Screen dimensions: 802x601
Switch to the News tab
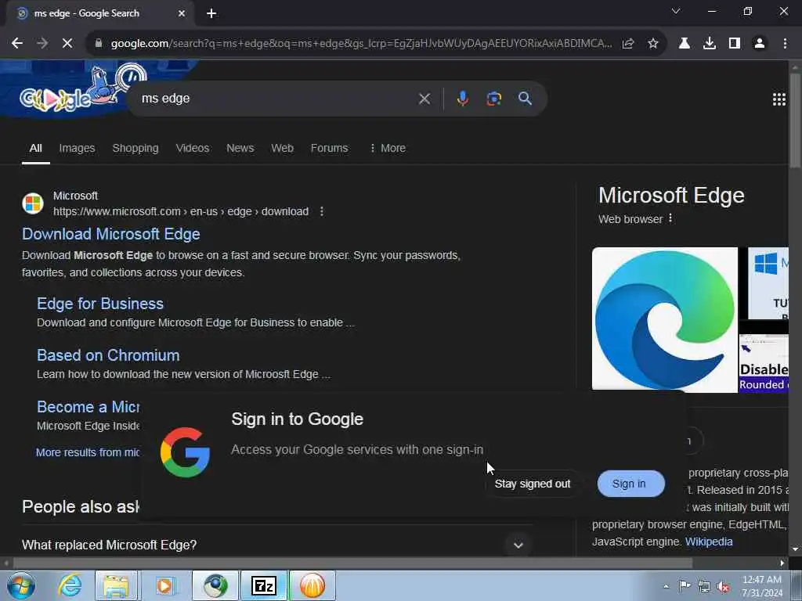tap(240, 148)
